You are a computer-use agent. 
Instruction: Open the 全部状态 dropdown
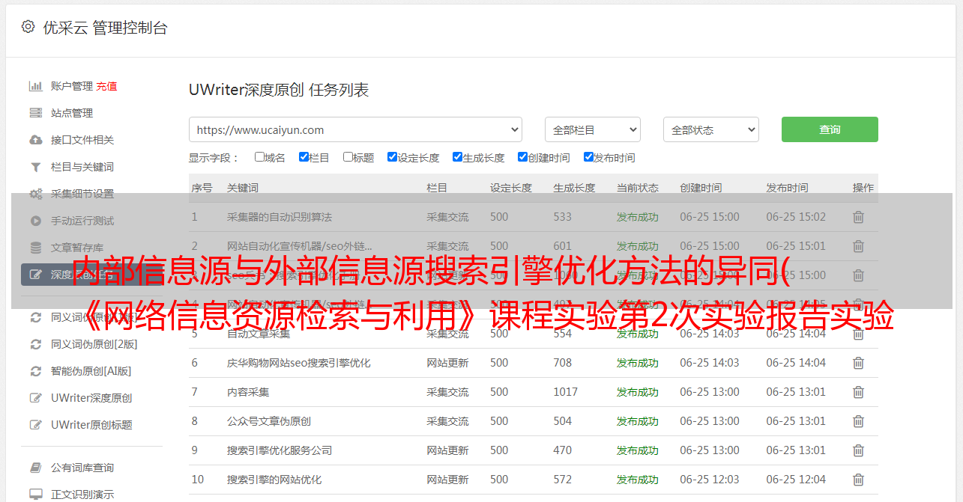[x=710, y=129]
